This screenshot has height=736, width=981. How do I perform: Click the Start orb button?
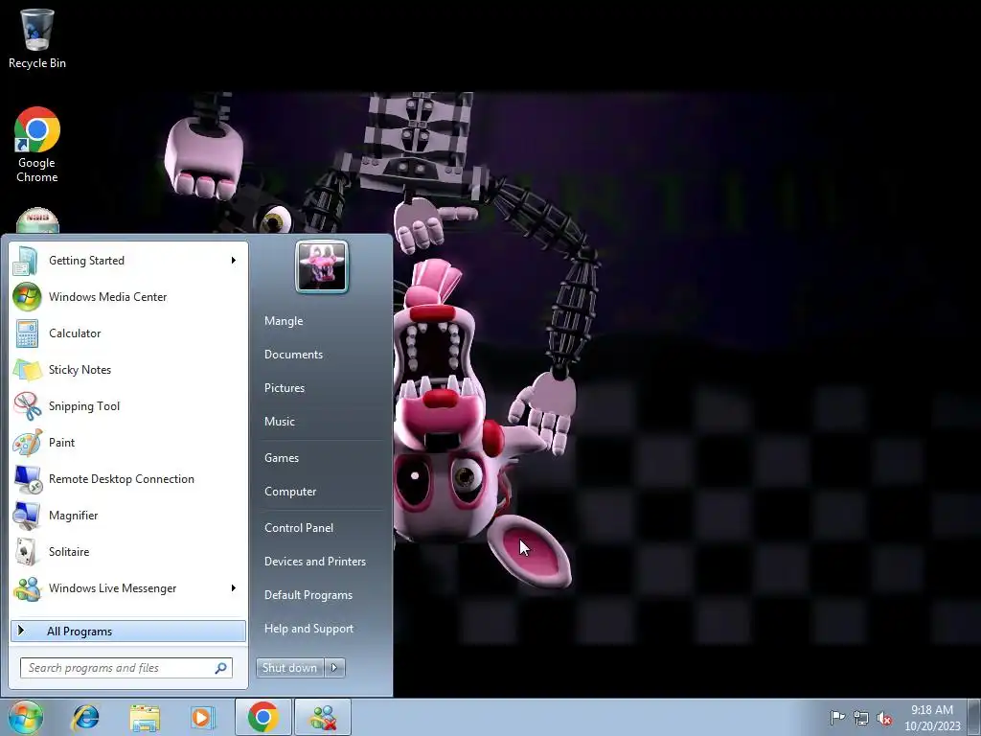coord(26,717)
